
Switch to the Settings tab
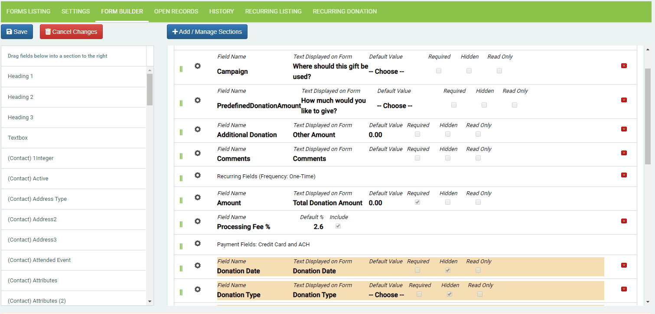coord(76,11)
